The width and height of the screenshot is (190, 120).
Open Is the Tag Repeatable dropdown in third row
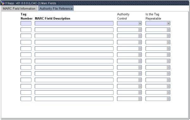click(x=158, y=36)
